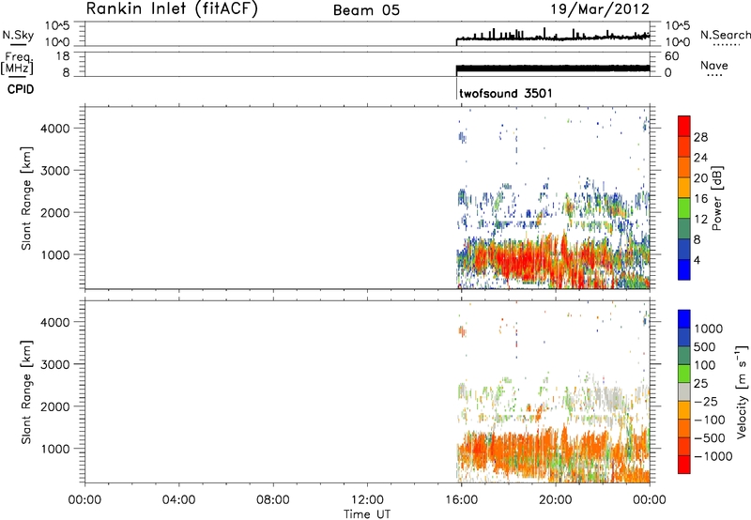The width and height of the screenshot is (751, 520).
Task: Select the "Beam 05" heading text
Action: click(x=366, y=10)
